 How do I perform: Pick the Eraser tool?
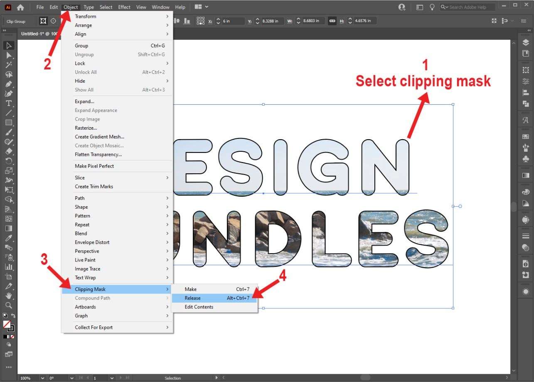tap(9, 151)
